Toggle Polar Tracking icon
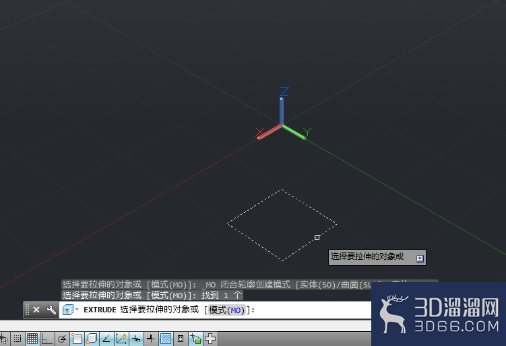506x346 pixels. [x=62, y=339]
